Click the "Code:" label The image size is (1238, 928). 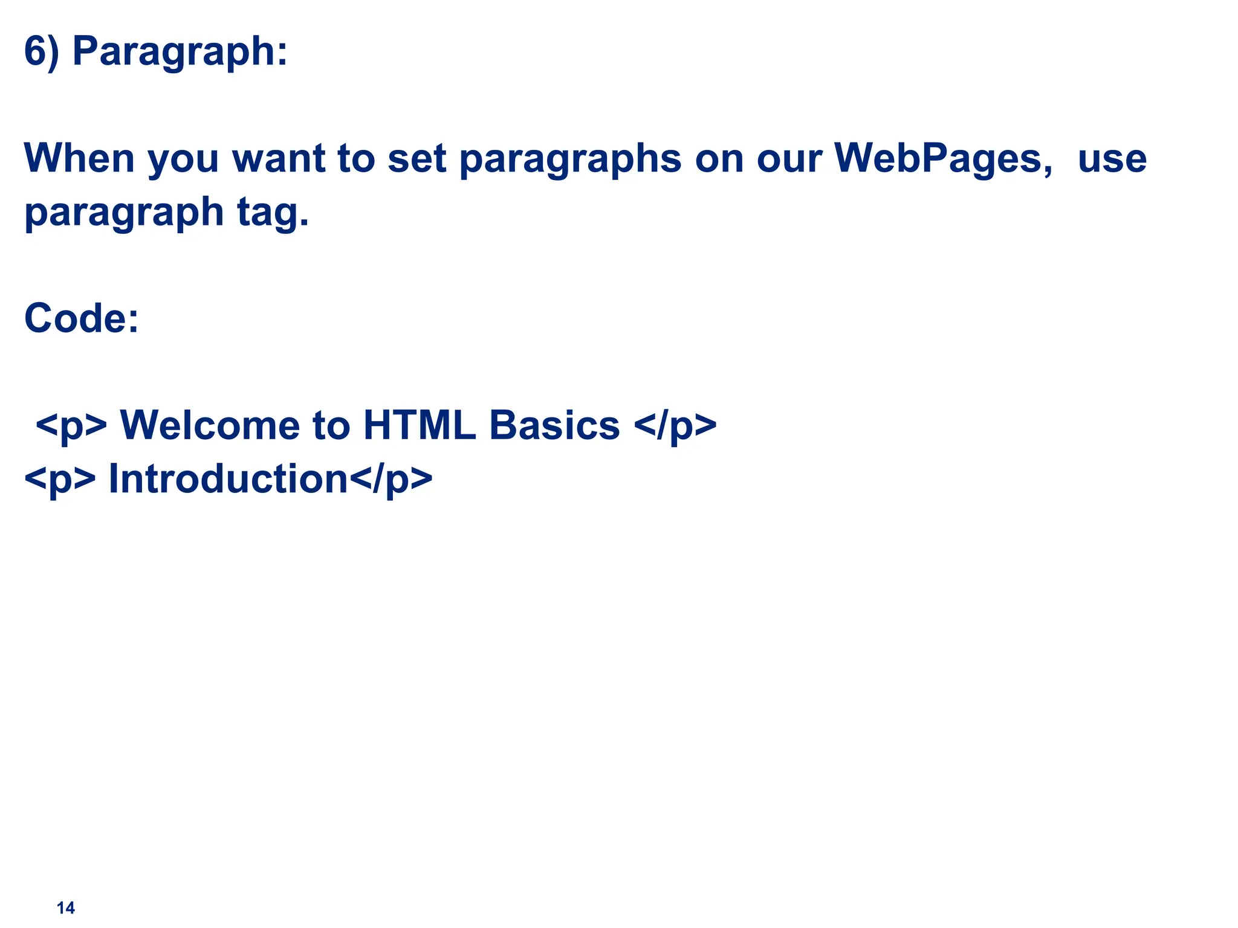(82, 318)
